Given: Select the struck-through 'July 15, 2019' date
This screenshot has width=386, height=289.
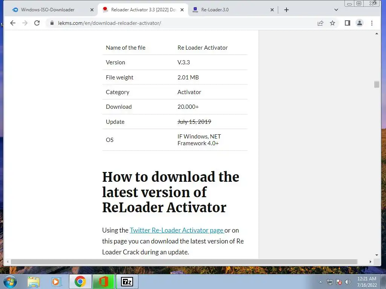Looking at the screenshot, I should coord(194,122).
